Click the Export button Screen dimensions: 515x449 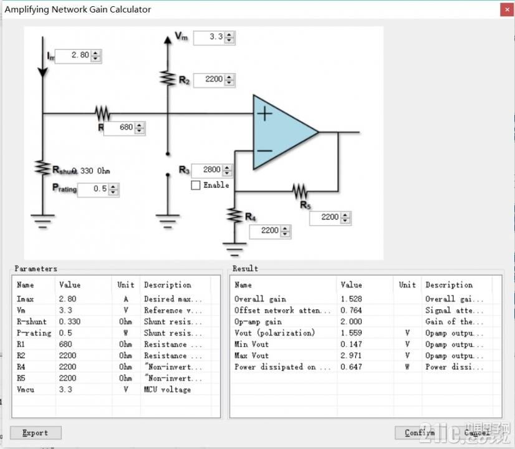36,433
